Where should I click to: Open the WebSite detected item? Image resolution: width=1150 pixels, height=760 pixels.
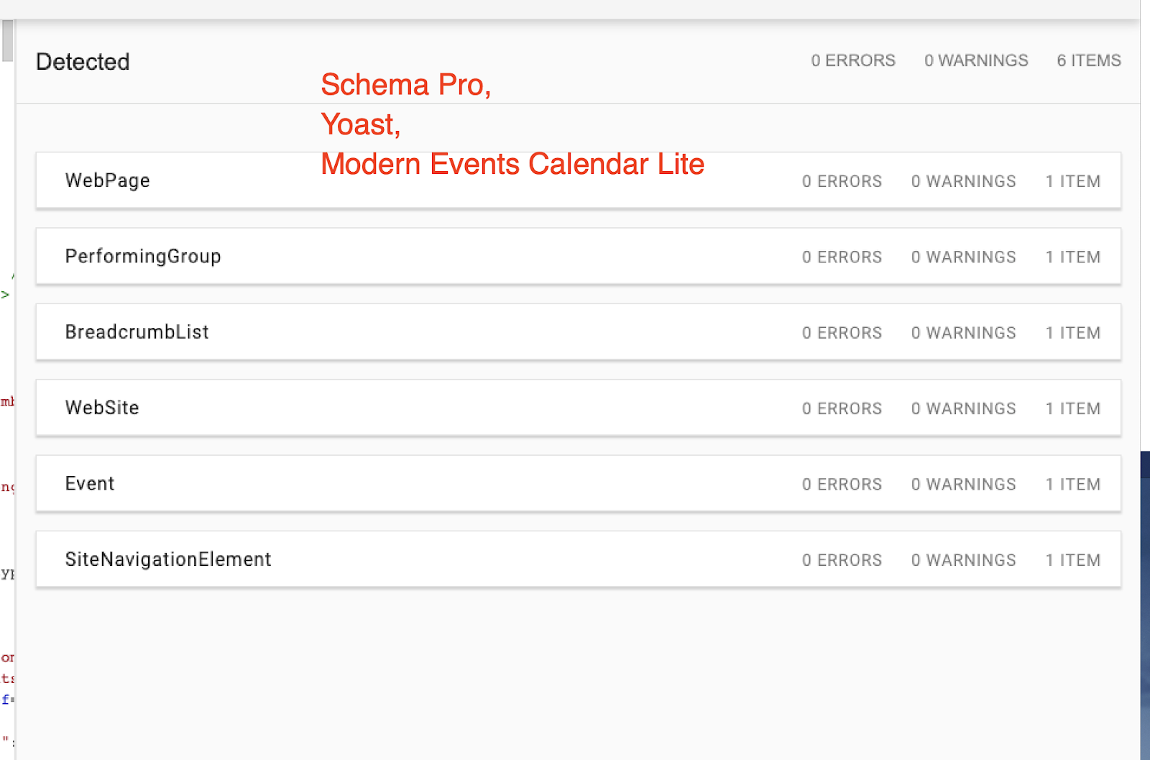[x=102, y=408]
